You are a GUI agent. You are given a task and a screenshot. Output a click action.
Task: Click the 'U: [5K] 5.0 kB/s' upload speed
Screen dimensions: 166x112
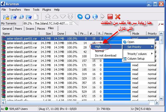point(141,109)
